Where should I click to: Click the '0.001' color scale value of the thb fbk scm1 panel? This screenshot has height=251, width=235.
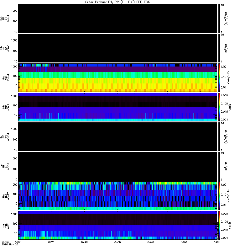[224, 120]
